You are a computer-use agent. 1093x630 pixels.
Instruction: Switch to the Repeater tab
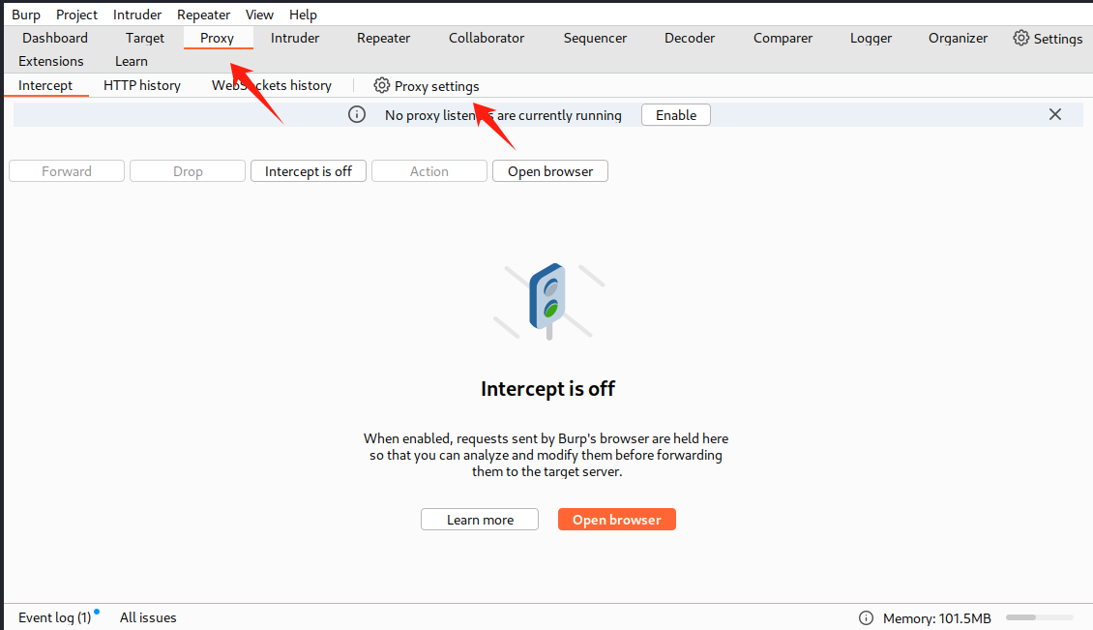point(383,38)
